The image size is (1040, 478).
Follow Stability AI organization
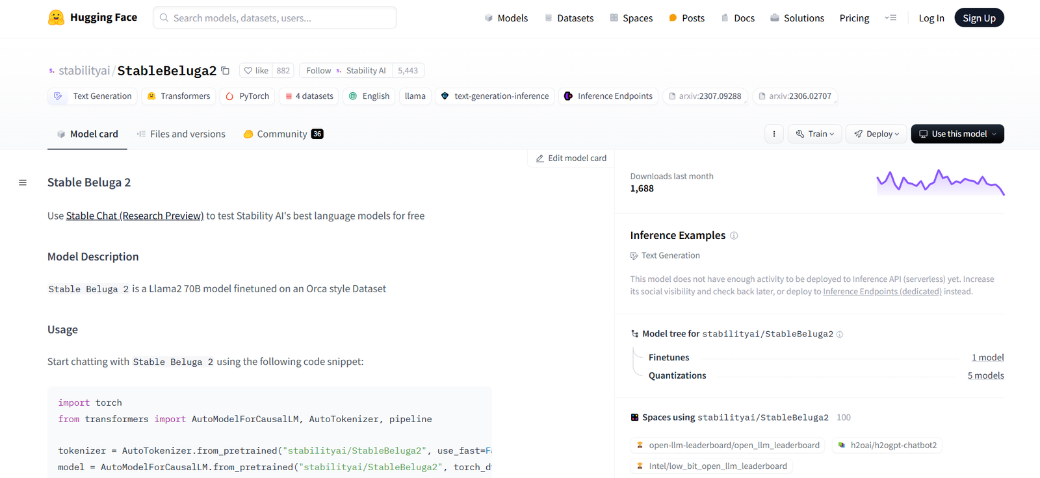[x=318, y=71]
